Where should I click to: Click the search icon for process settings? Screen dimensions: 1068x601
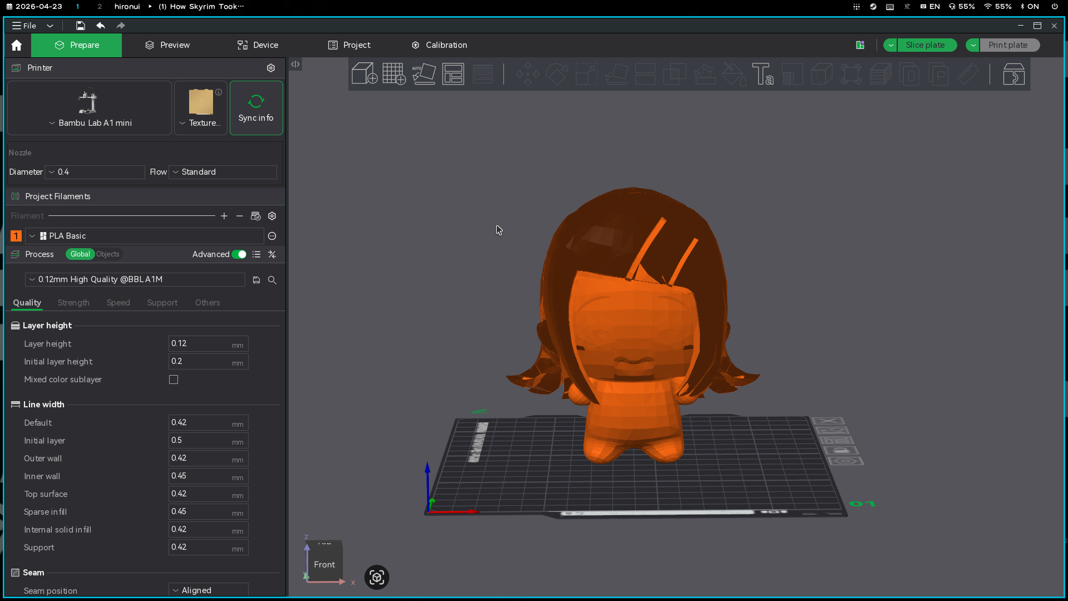pos(272,280)
